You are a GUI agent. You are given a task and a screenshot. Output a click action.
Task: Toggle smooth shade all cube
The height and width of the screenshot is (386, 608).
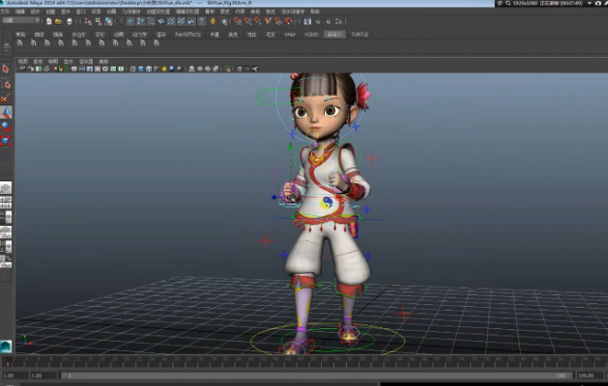[x=141, y=69]
